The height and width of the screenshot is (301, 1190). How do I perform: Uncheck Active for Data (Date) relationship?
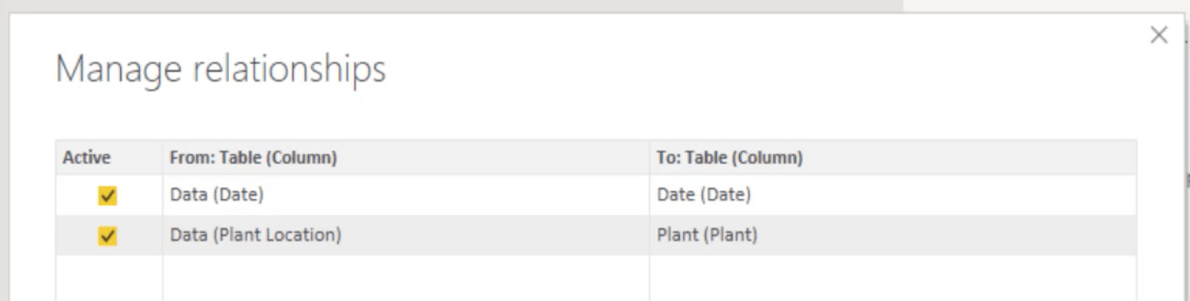[x=108, y=196]
